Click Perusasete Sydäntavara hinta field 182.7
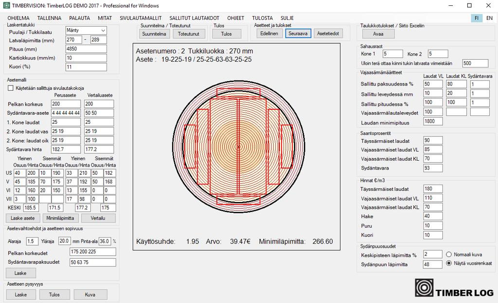This screenshot has height=303, width=498. pos(66,149)
